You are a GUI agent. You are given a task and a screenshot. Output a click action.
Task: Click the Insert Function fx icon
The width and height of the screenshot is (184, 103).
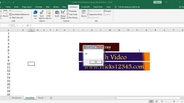(28, 25)
